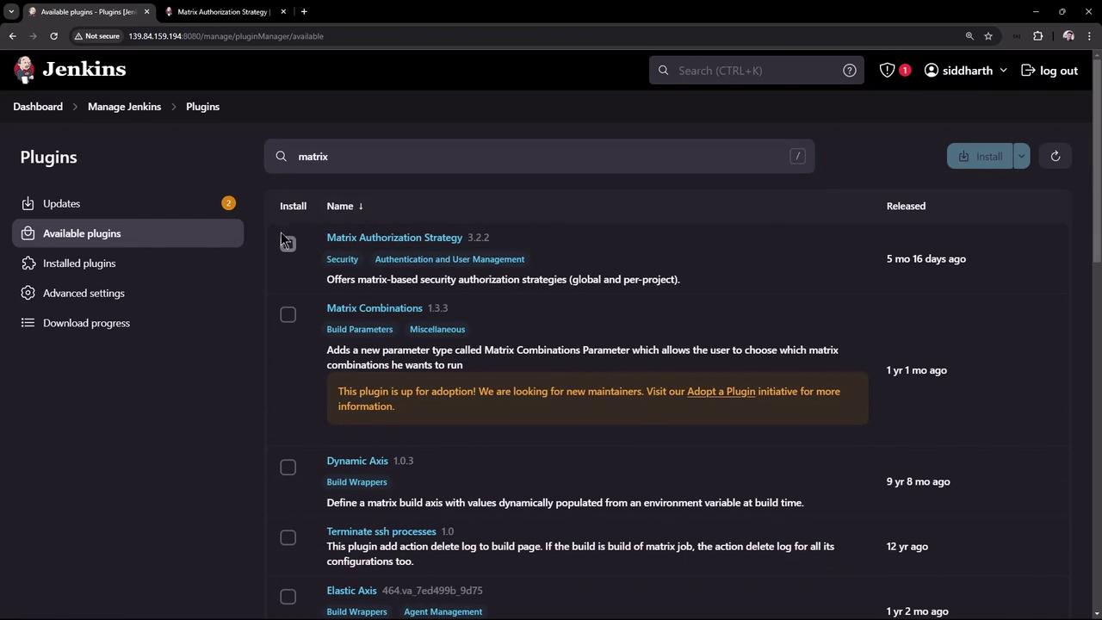
Task: Click the Security category tag
Action: [343, 259]
